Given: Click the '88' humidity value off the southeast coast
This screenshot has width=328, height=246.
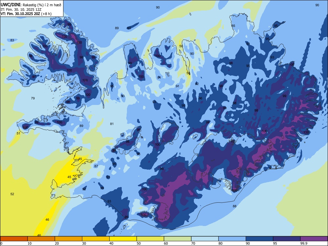Looking at the screenshot, I should click(235, 206).
